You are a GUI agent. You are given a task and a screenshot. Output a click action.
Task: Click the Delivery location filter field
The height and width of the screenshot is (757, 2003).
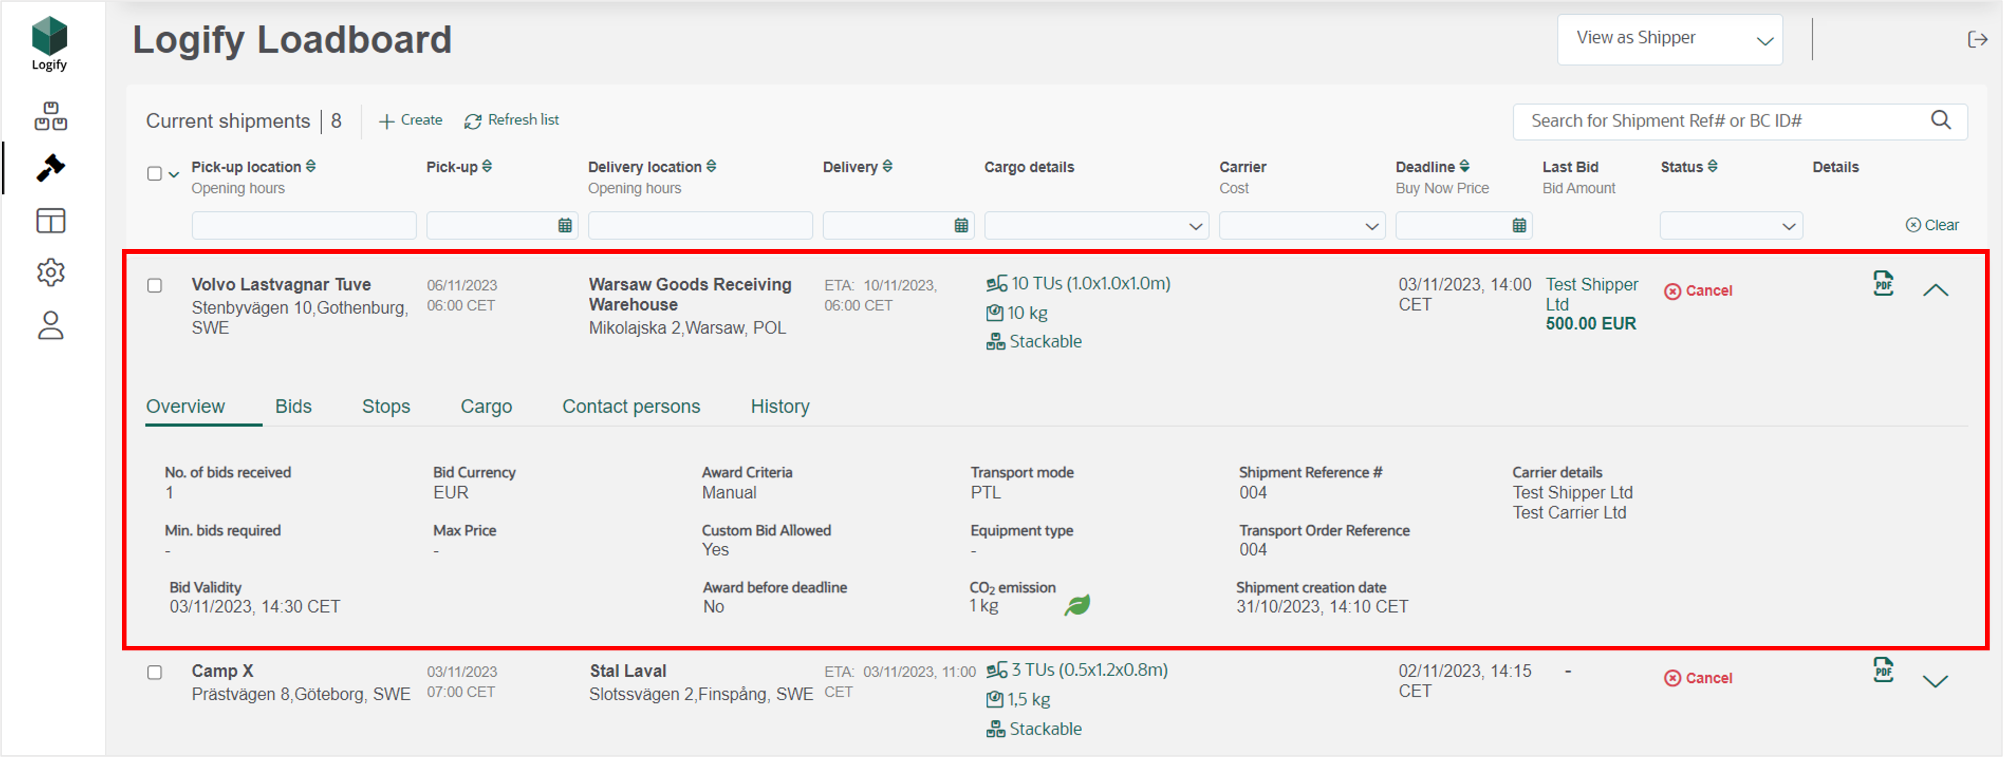pyautogui.click(x=700, y=226)
